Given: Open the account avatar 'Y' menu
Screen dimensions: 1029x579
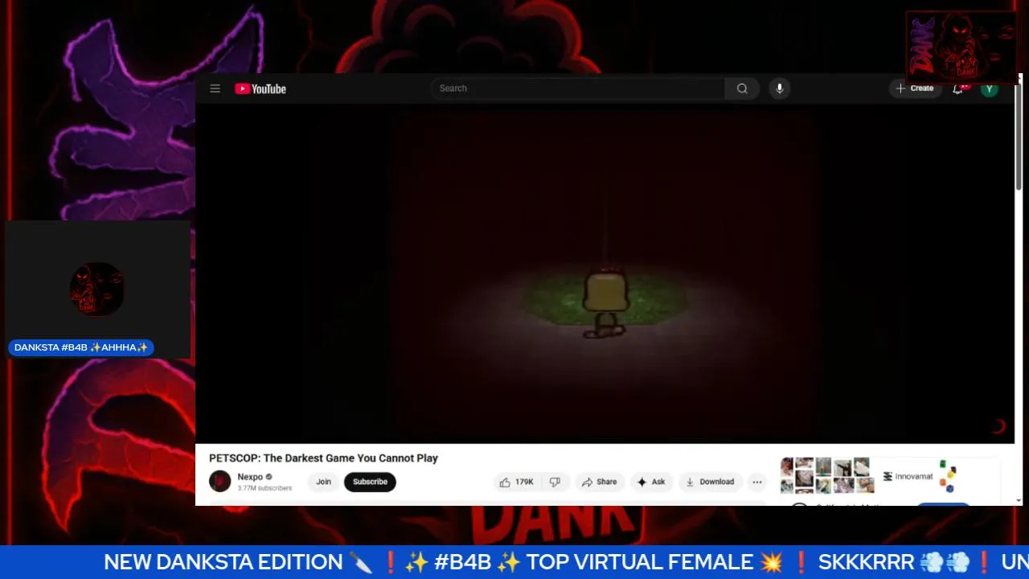Looking at the screenshot, I should (x=990, y=88).
